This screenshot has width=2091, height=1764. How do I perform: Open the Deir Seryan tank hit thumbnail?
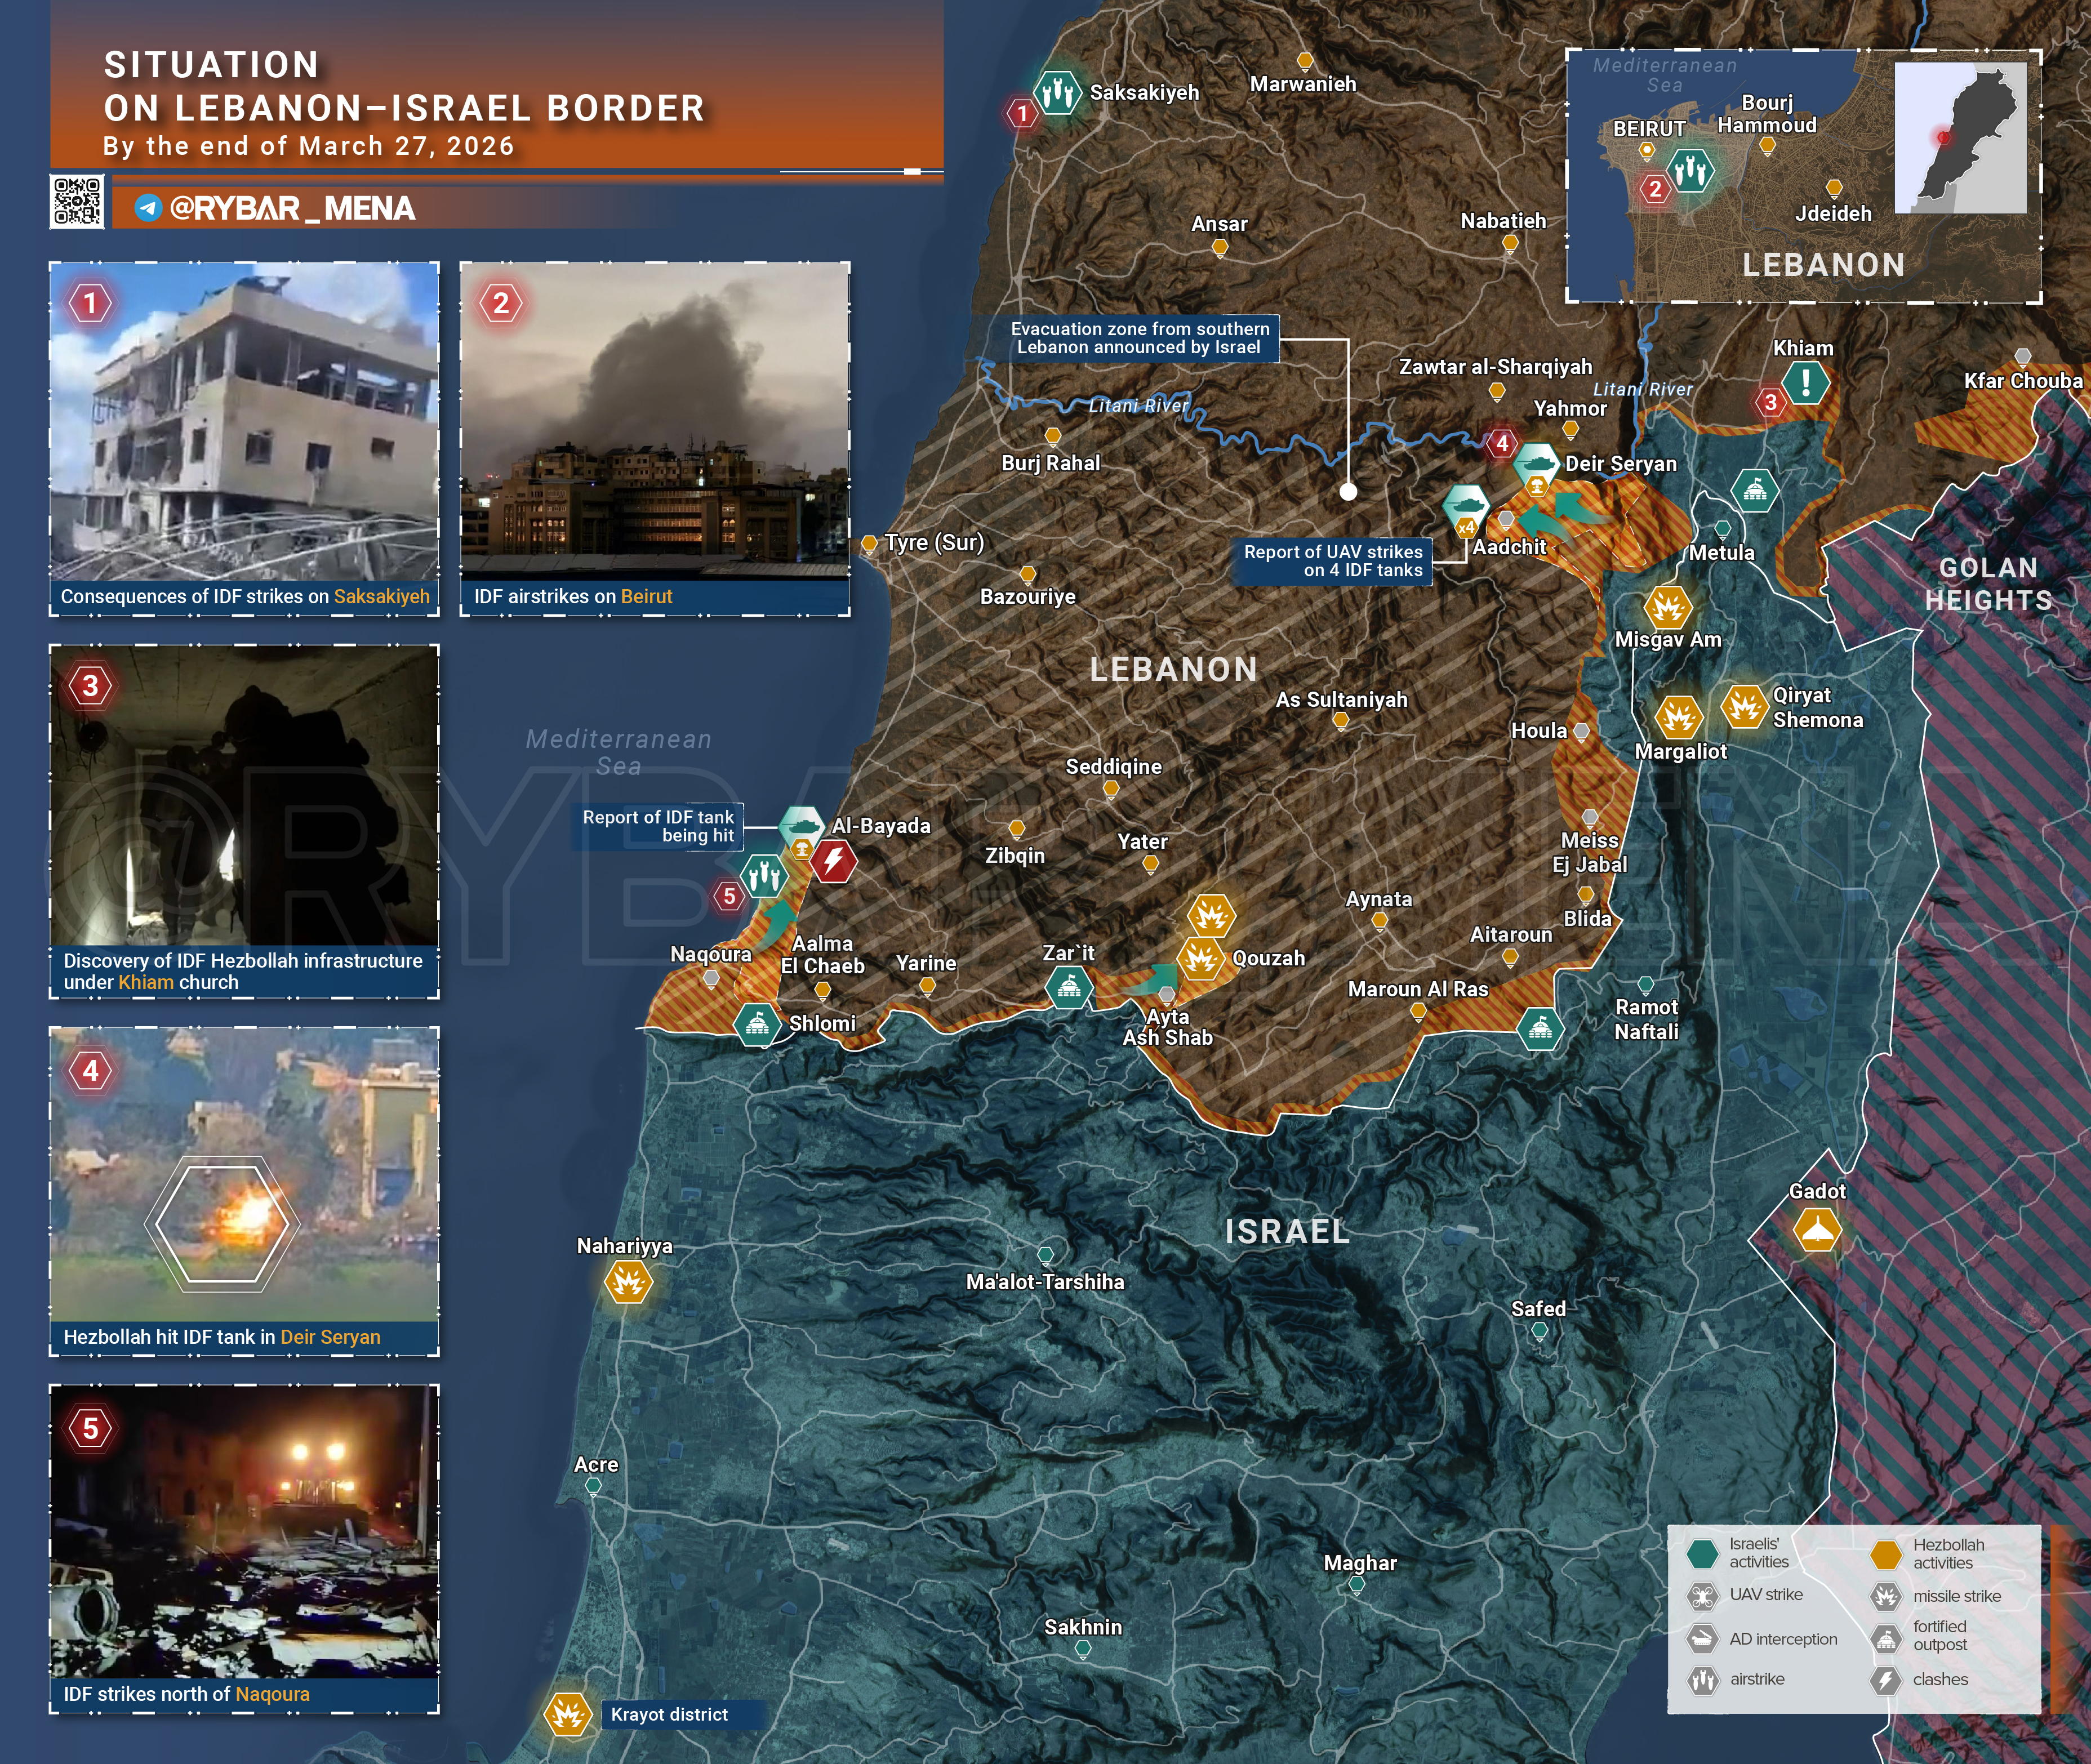pyautogui.click(x=244, y=1174)
